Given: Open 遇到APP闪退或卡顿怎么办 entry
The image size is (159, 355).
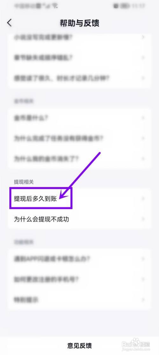Looking at the screenshot, I should click(79, 259).
